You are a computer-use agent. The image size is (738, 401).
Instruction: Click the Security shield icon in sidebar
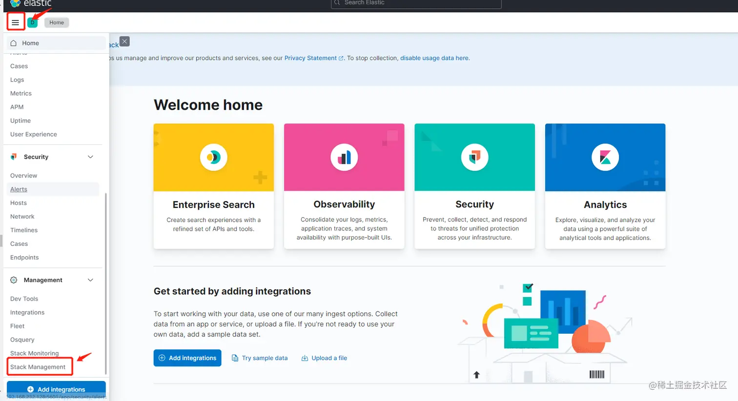[x=14, y=157]
